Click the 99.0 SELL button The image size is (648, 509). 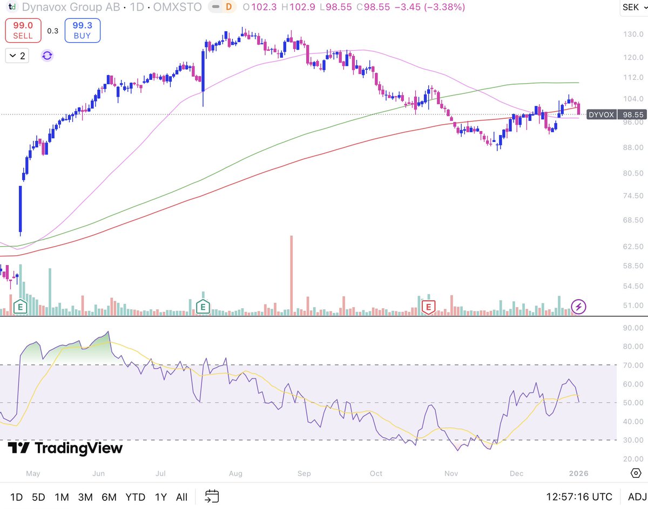(23, 31)
